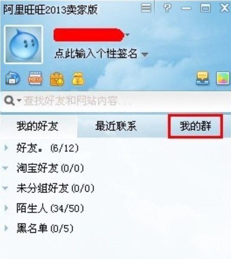Click the 查找好友和网站内容 search field
The width and height of the screenshot is (231, 259).
pos(116,101)
